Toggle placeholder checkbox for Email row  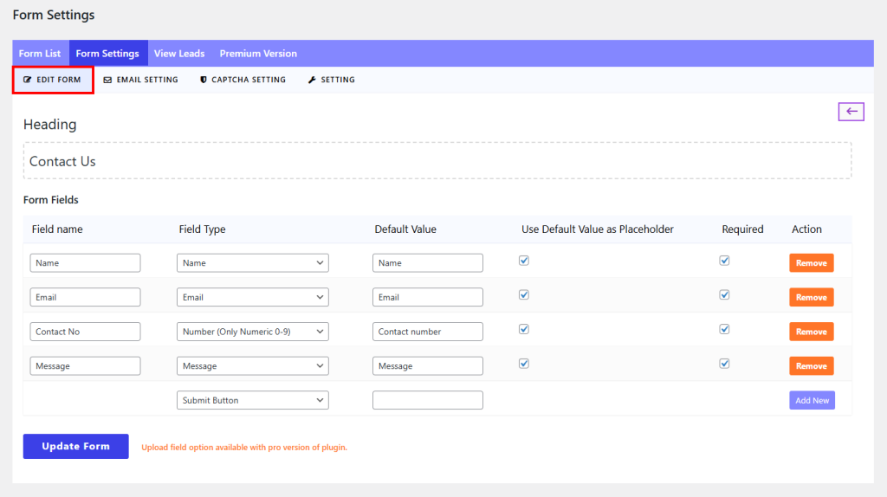[523, 294]
